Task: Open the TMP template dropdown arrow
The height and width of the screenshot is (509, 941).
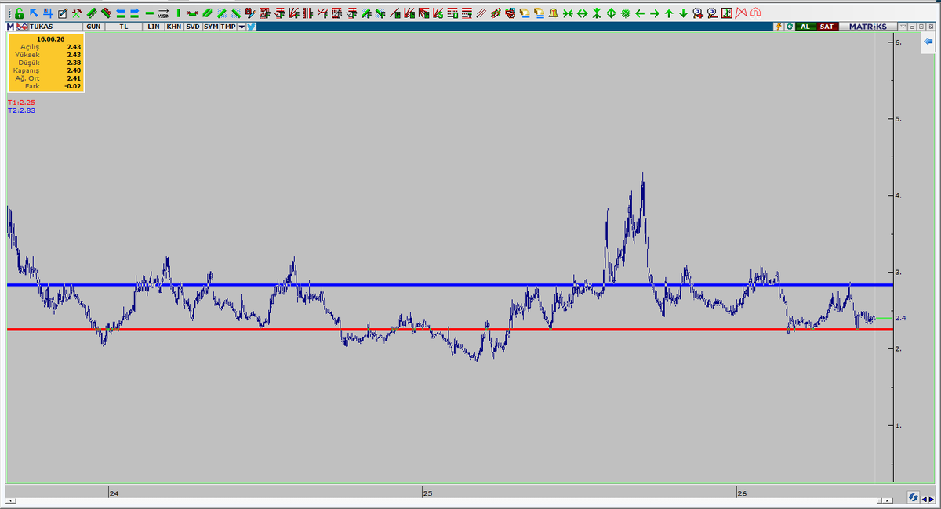Action: (242, 27)
